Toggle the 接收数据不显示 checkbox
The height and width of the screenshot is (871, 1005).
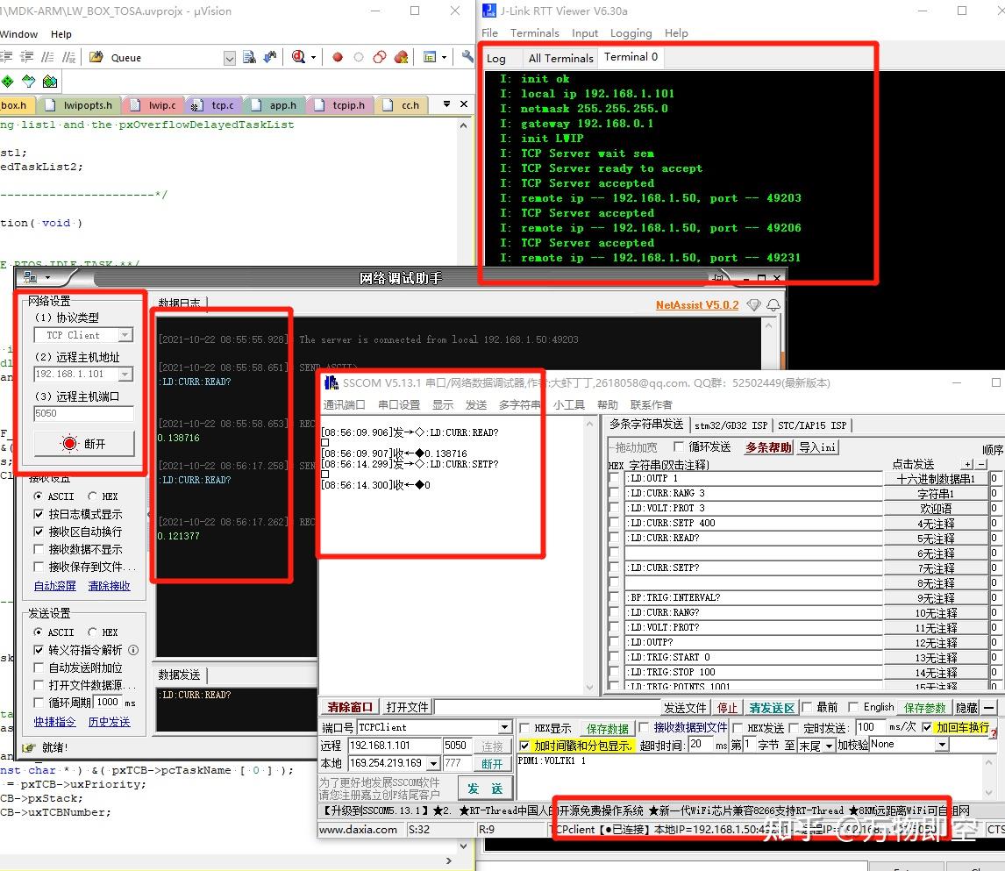coord(39,549)
